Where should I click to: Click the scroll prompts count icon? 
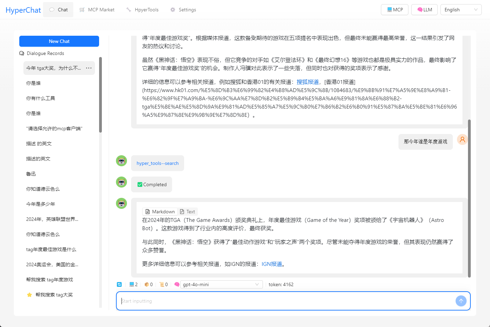tap(162, 284)
